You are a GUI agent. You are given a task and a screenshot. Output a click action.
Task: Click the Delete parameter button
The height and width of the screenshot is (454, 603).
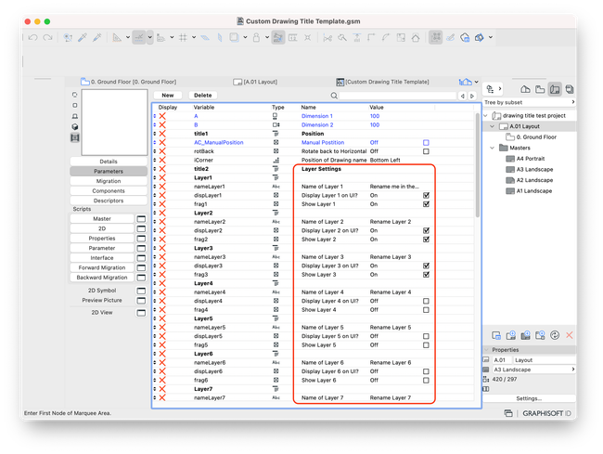[x=202, y=96]
